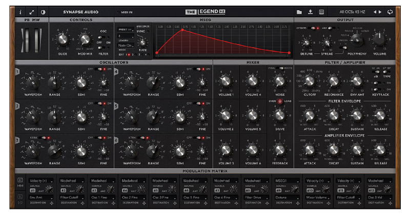This screenshot has width=410, height=214.
Task: Open the MSEG Preset dropdown
Action: point(126,30)
